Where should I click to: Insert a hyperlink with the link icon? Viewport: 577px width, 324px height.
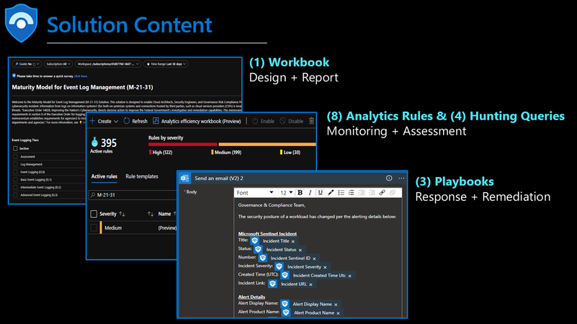[x=383, y=193]
